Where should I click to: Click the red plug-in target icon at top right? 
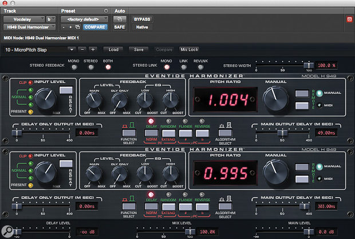[x=349, y=19]
